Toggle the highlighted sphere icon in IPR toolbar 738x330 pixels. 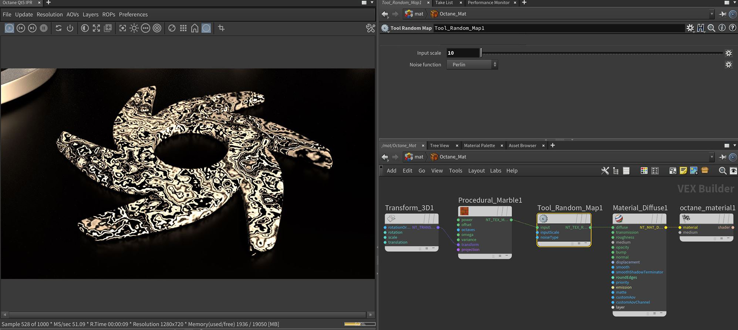pyautogui.click(x=206, y=28)
